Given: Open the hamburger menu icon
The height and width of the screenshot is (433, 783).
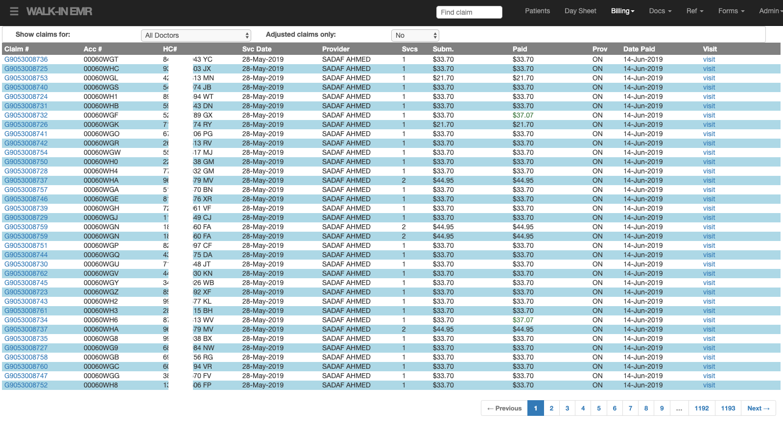Looking at the screenshot, I should 14,11.
